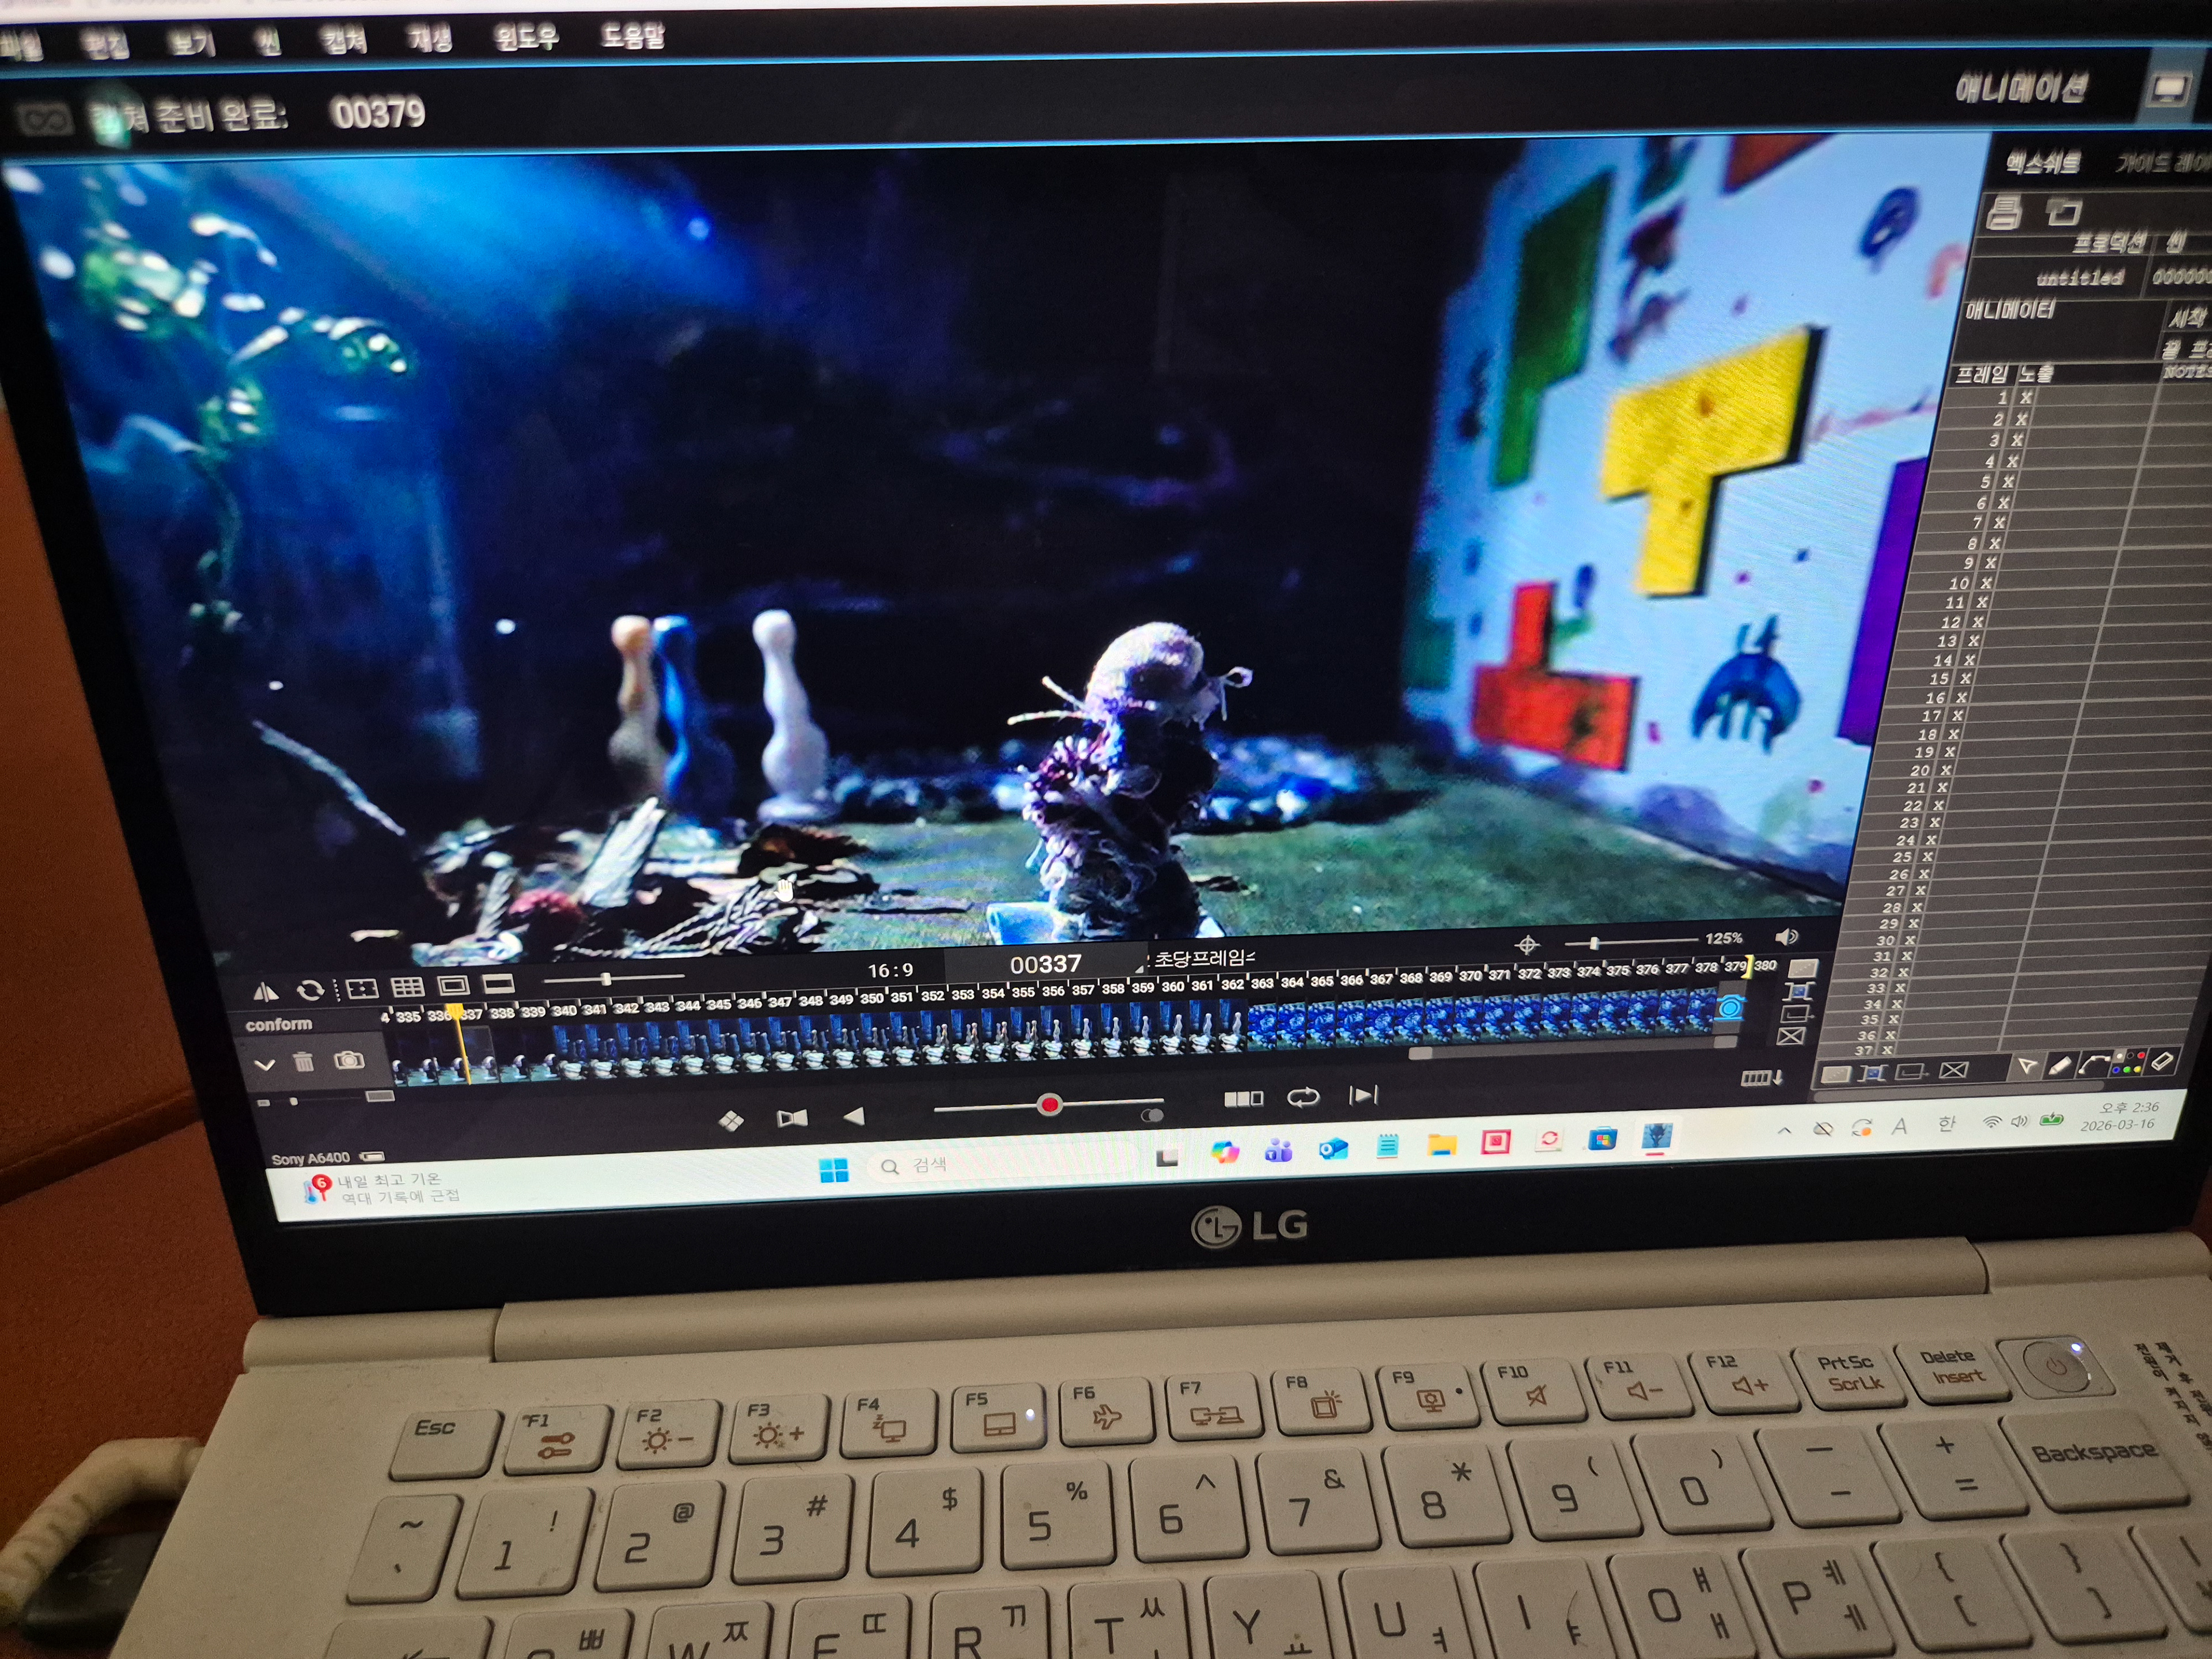Toggle the TV-safe overlay icon
The image size is (2212, 1659).
[362, 988]
